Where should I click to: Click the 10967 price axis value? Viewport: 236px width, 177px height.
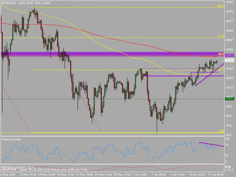[230, 2]
